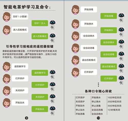Click girl avatar beside white '开始消毒' bubble

coord(75,10)
